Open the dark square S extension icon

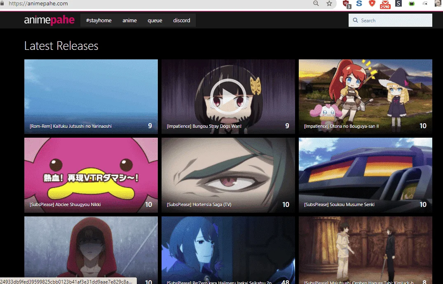[398, 3]
